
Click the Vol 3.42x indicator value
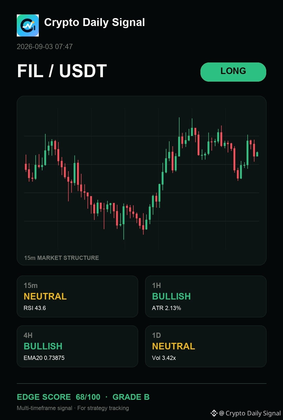[x=164, y=358]
